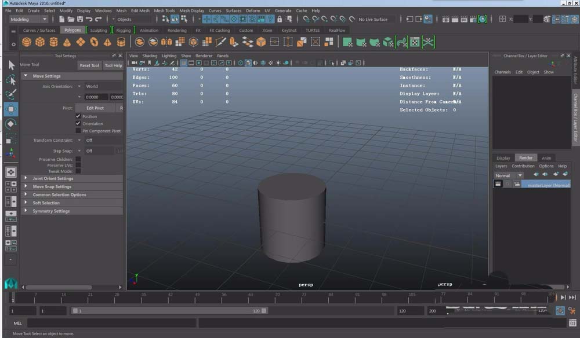Click the polygon cube shelf icon

(x=40, y=42)
